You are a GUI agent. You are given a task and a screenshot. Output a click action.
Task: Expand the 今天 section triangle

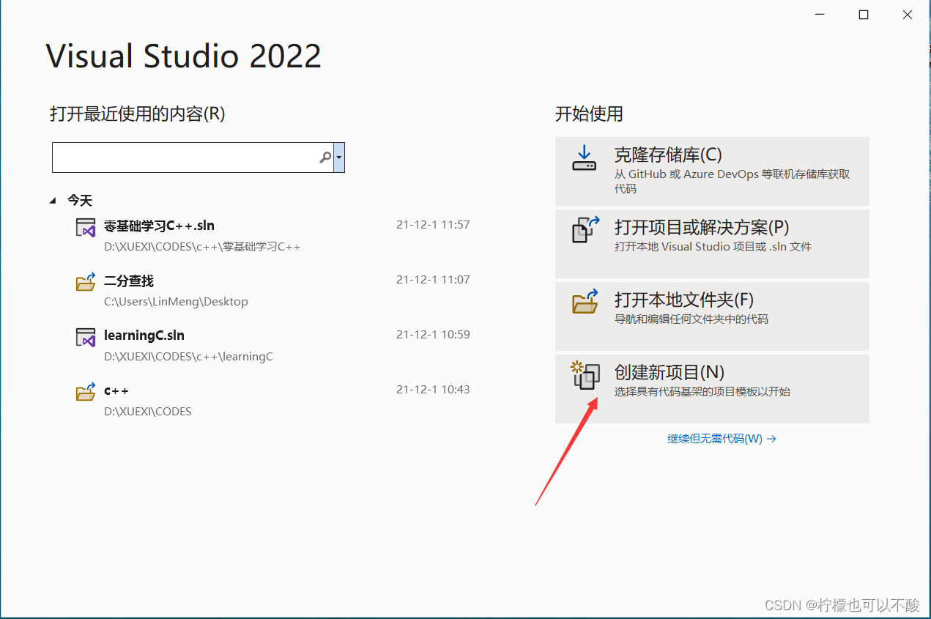[x=52, y=199]
